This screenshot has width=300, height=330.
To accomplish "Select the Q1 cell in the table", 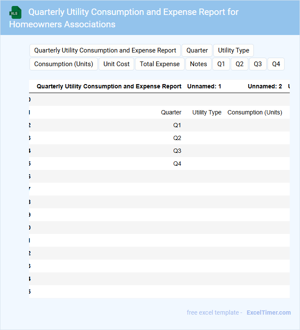I will coord(177,125).
